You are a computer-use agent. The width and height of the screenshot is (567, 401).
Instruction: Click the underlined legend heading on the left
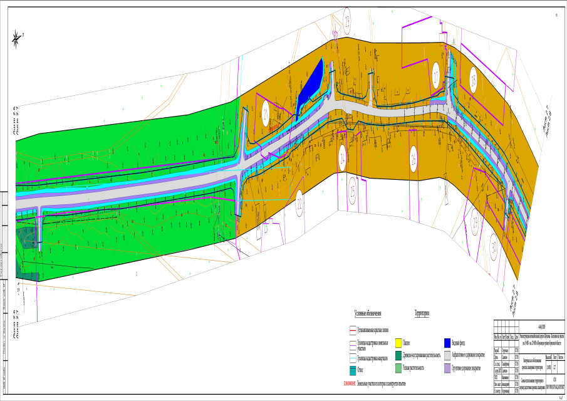click(x=368, y=313)
